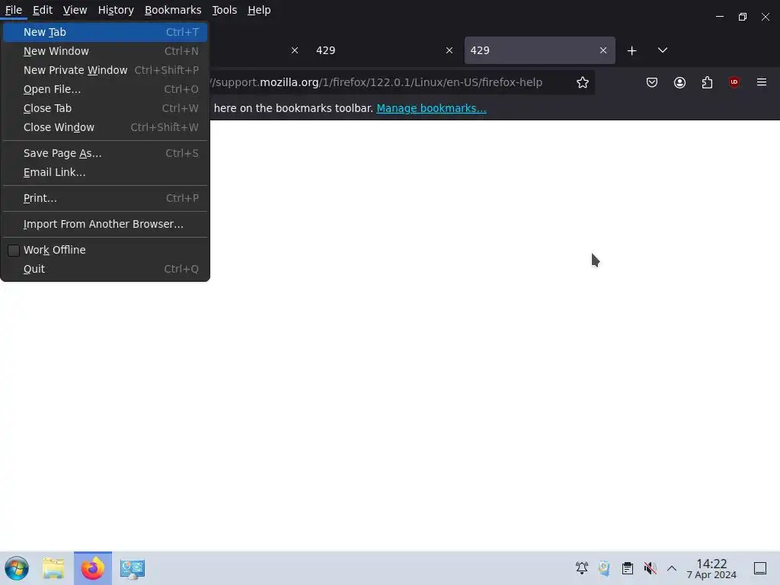This screenshot has height=585, width=780.
Task: Open the Edit menu
Action: [43, 10]
